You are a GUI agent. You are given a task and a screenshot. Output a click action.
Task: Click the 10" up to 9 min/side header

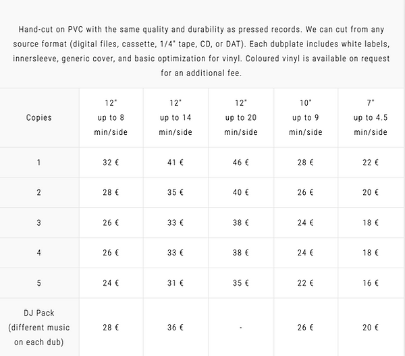tap(306, 117)
